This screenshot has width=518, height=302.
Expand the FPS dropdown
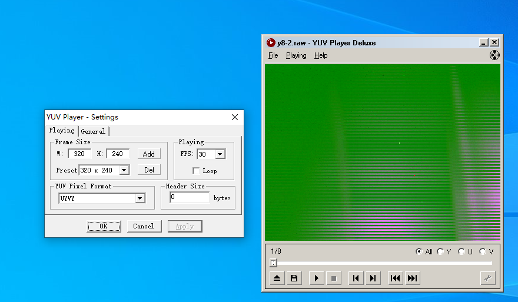tap(220, 154)
